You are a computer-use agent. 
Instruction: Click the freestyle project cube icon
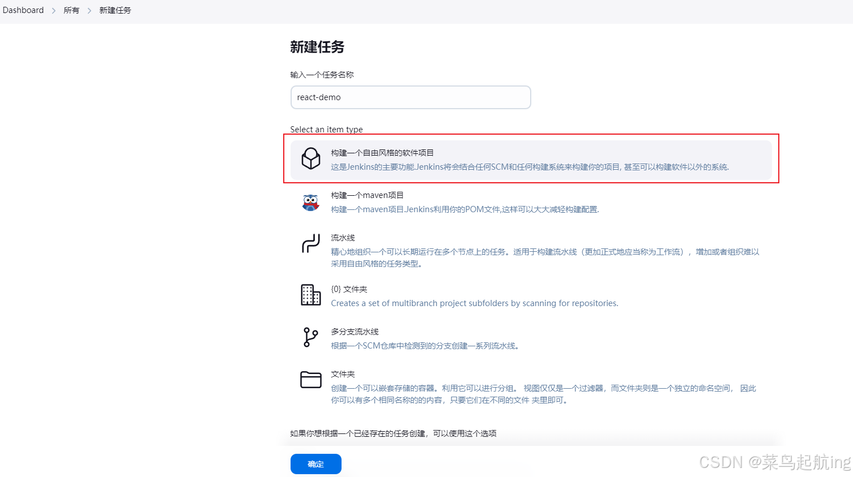pyautogui.click(x=310, y=159)
